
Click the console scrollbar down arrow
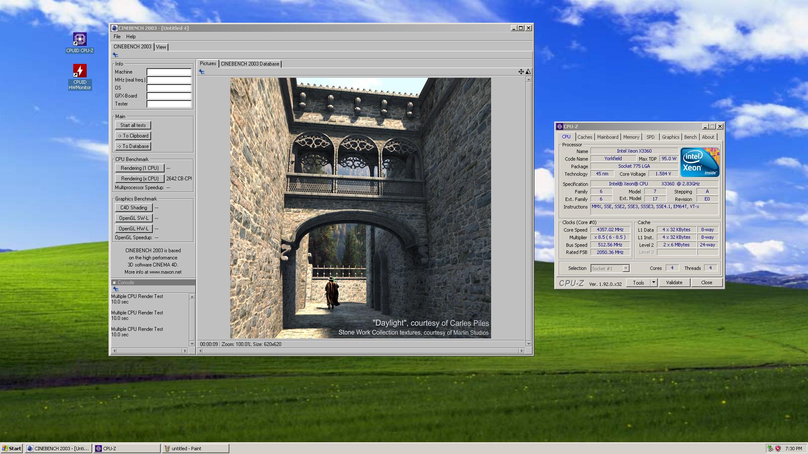(x=192, y=343)
